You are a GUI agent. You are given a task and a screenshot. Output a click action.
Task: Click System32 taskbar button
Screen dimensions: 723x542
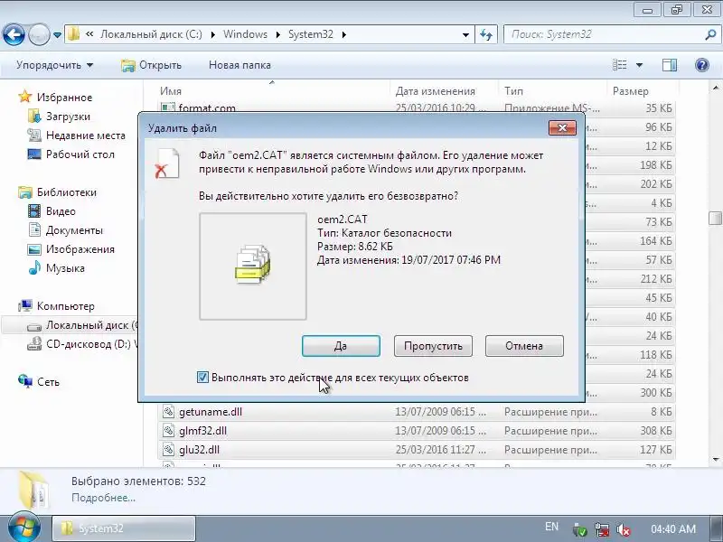click(x=124, y=528)
